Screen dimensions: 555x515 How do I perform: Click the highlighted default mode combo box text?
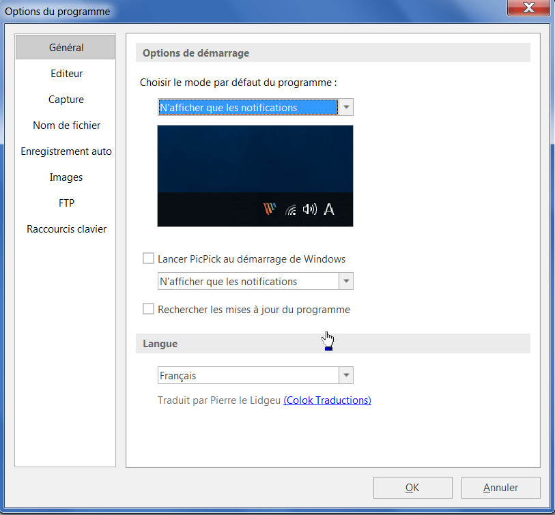pos(248,107)
